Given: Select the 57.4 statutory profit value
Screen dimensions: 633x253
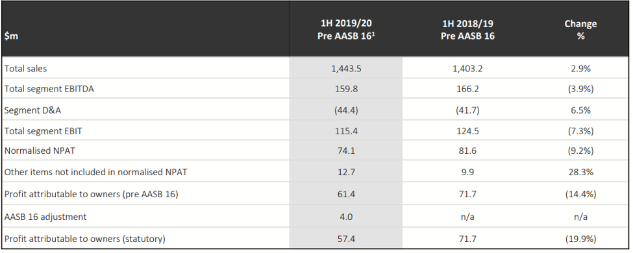Looking at the screenshot, I should pos(346,239).
